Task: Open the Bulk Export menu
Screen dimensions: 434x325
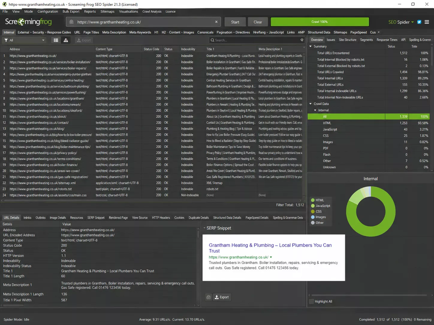Action: (x=71, y=11)
